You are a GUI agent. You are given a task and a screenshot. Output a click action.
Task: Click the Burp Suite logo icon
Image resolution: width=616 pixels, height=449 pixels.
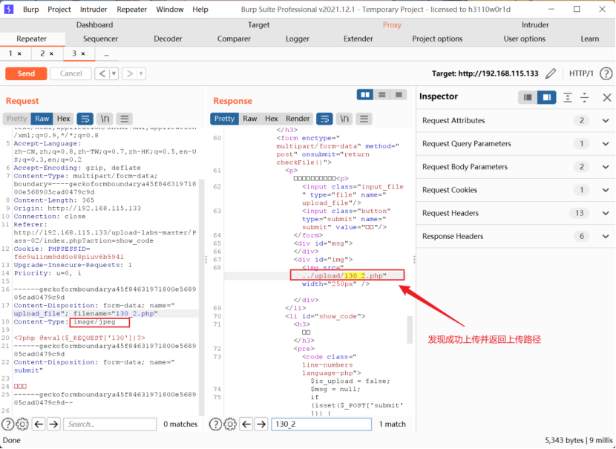pyautogui.click(x=9, y=9)
